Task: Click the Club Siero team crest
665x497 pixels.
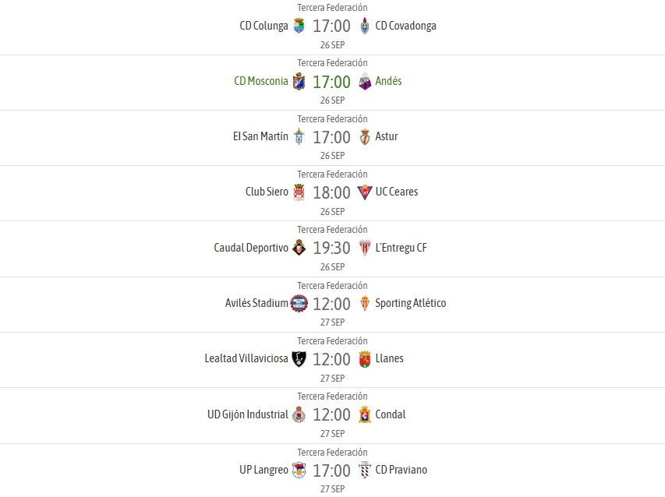Action: tap(299, 192)
